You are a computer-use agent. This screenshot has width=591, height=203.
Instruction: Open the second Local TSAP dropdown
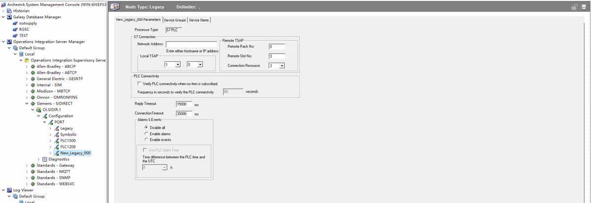coord(200,64)
